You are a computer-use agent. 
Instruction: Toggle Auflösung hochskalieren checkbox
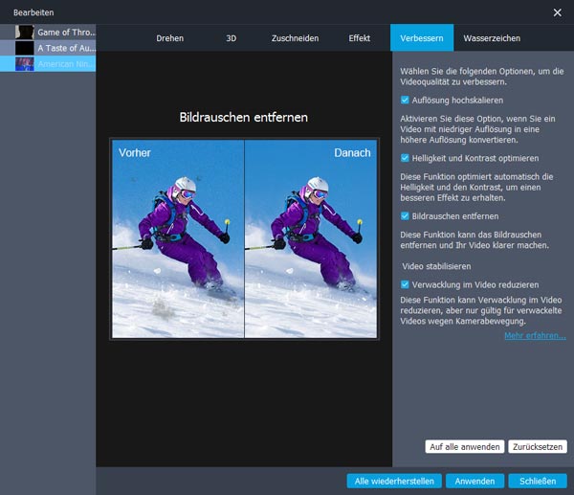[x=406, y=100]
